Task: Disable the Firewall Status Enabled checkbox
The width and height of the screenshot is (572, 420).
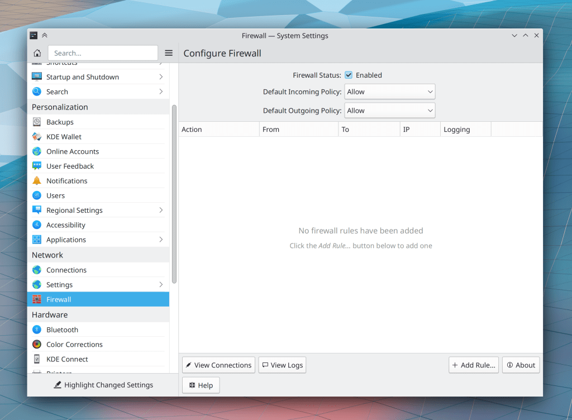Action: click(349, 75)
